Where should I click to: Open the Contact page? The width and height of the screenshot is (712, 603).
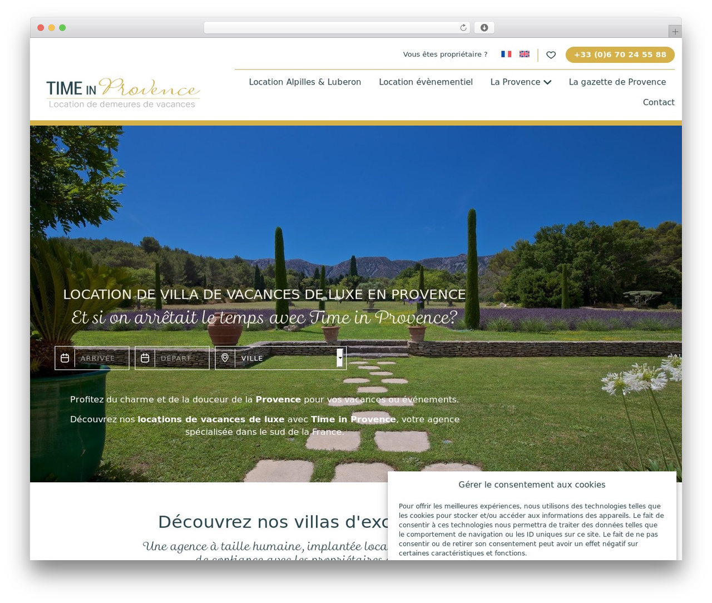click(659, 102)
